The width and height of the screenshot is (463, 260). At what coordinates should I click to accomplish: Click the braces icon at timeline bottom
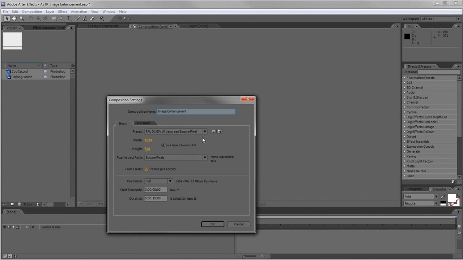click(15, 256)
